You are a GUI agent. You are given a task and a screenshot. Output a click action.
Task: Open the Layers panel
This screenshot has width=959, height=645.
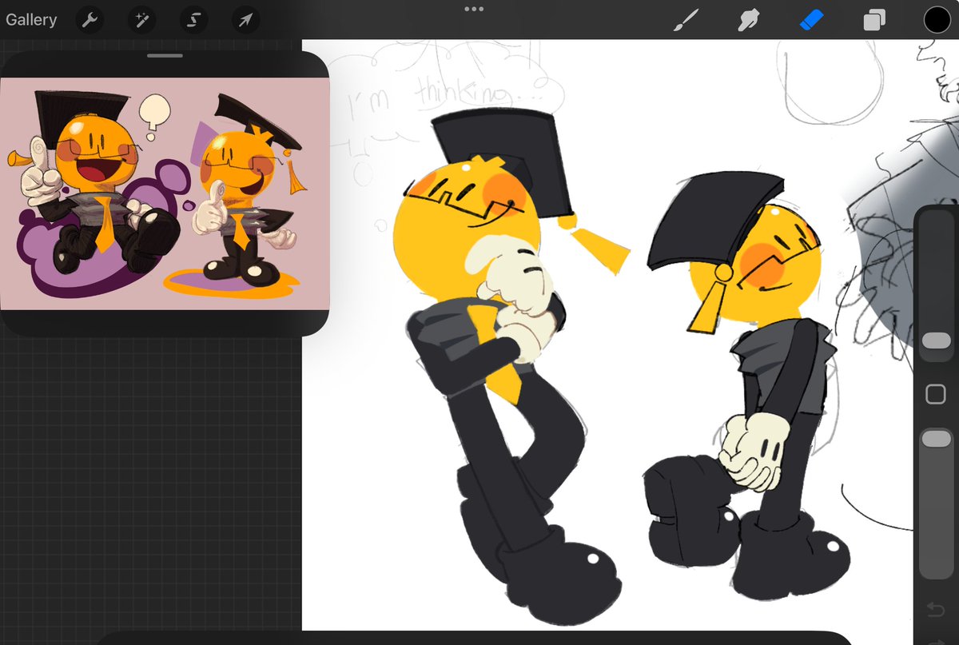pyautogui.click(x=874, y=20)
